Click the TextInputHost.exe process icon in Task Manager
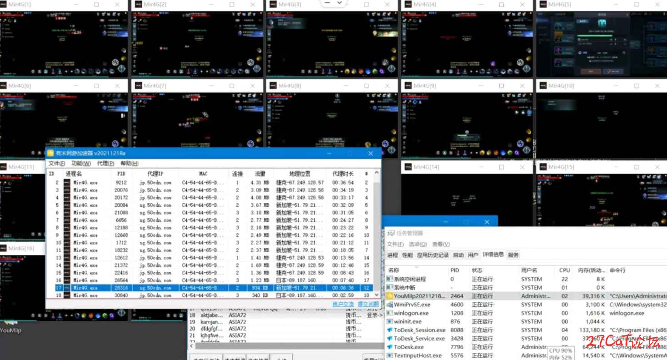Screen dimensions: 667x360 [390, 355]
